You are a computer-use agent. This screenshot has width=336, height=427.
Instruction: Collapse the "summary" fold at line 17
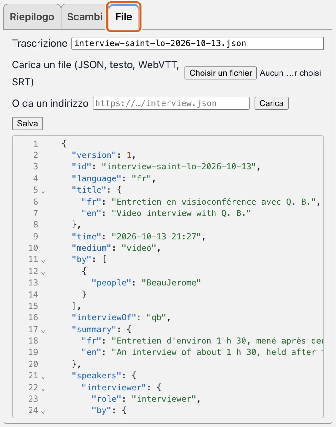[43, 331]
